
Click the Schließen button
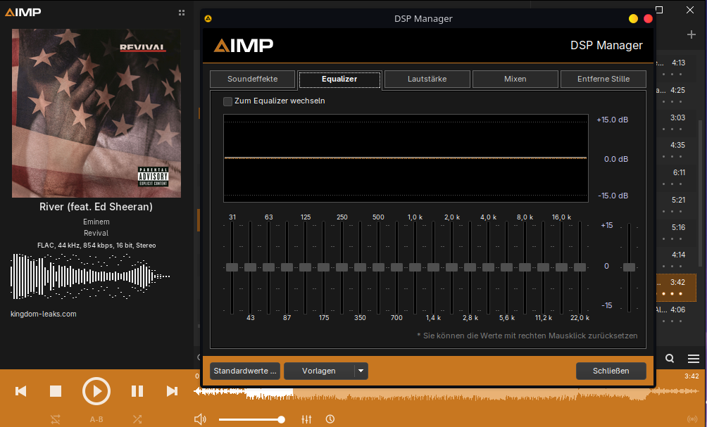coord(611,371)
